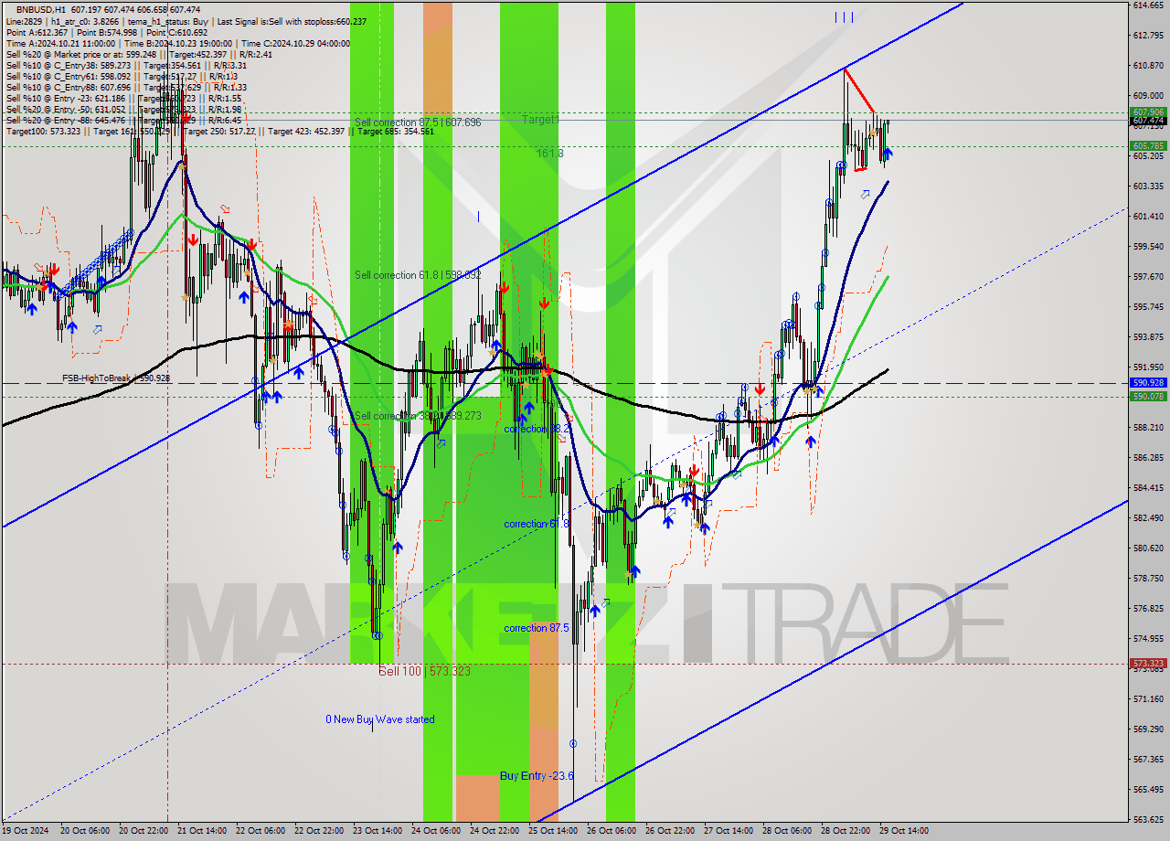This screenshot has width=1170, height=841.
Task: Click the '0 New Buy Wave started' text
Action: [380, 719]
